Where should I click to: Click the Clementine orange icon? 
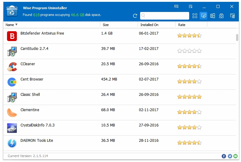(12, 113)
